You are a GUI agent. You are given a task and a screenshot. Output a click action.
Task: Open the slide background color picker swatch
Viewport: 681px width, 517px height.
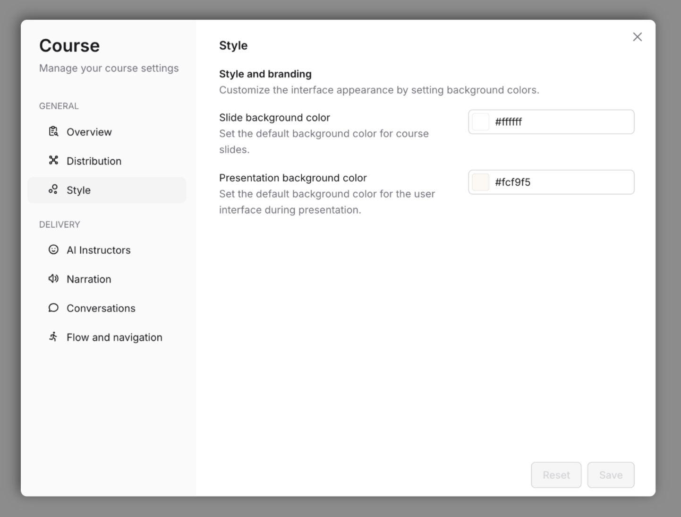pos(480,121)
